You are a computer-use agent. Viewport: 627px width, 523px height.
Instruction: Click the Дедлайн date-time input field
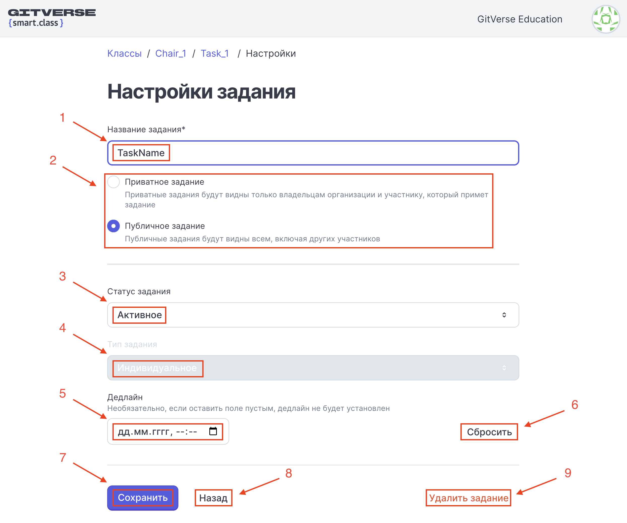pos(168,432)
